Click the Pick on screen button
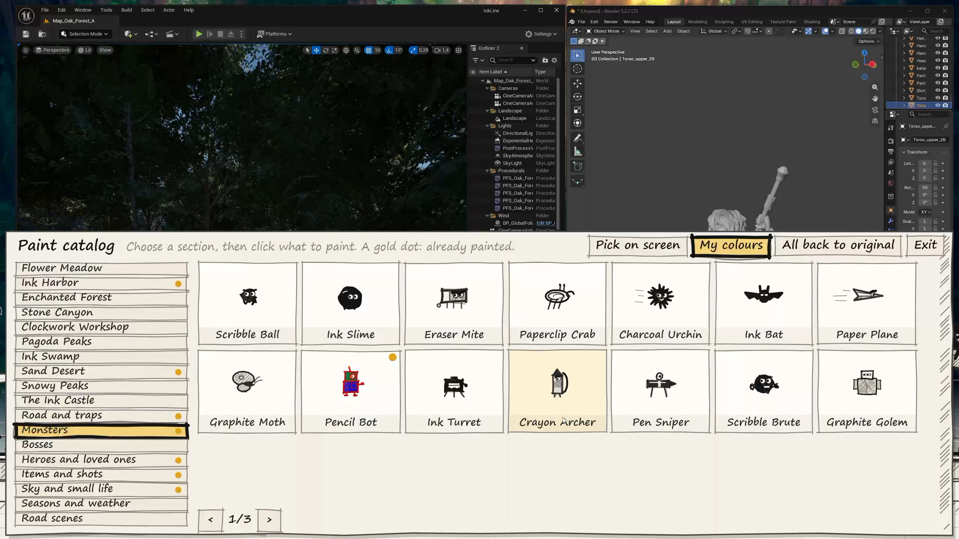This screenshot has width=959, height=539. click(x=637, y=245)
